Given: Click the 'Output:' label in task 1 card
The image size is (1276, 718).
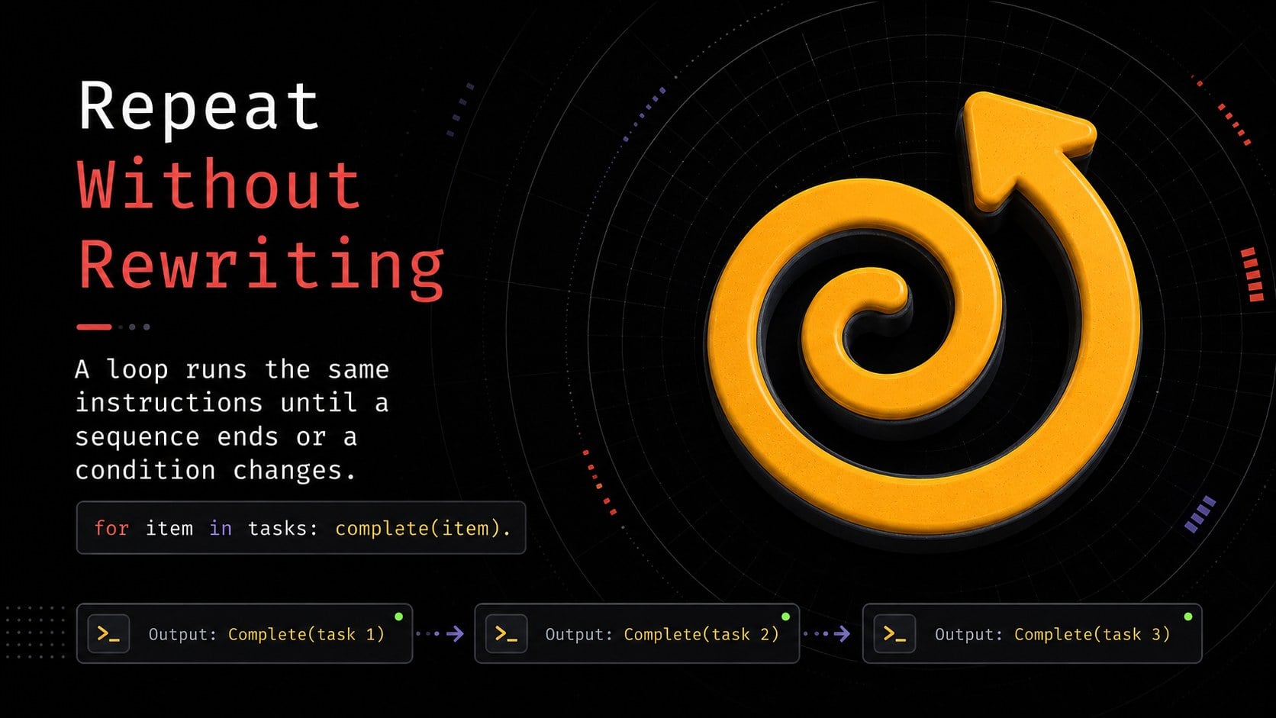Looking at the screenshot, I should click(x=182, y=635).
